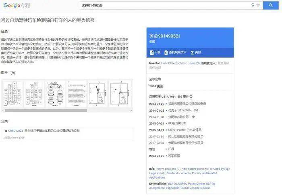Jump to Non-patent citations (1)

pos(197,169)
